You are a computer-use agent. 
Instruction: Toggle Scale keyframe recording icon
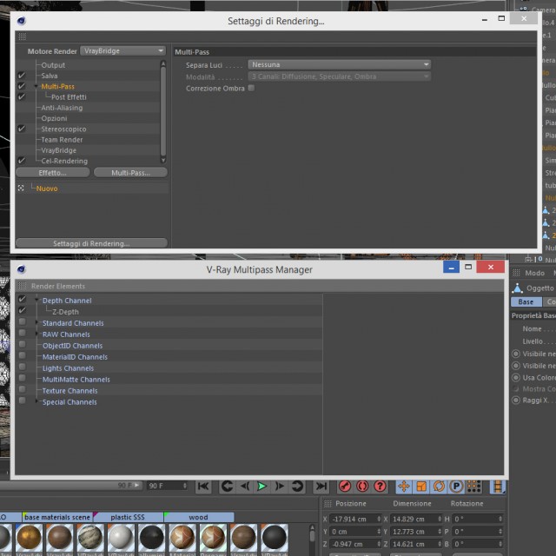point(421,486)
